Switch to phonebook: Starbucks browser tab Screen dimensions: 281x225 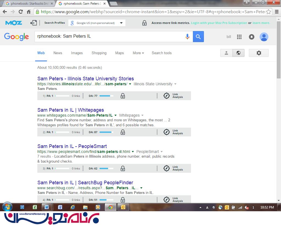pos(29,3)
